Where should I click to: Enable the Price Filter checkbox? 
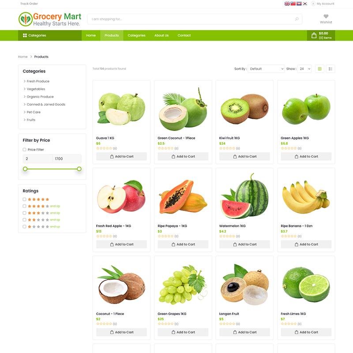[24, 150]
